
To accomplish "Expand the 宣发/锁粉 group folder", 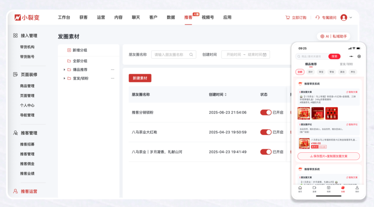I will [64, 78].
